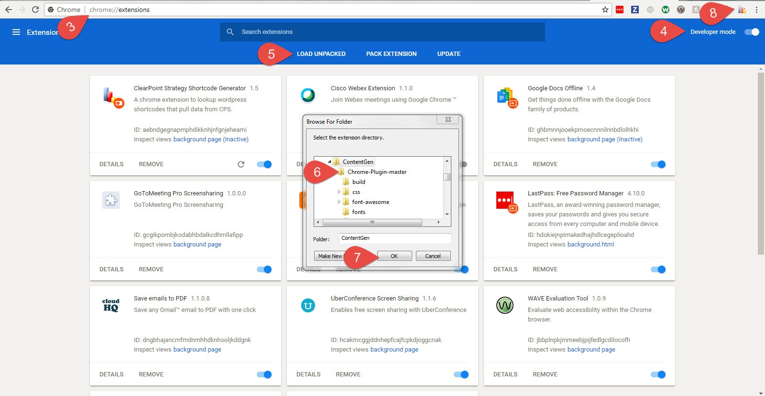This screenshot has width=765, height=396.
Task: Disable LastPass Free Password Manager extension
Action: tap(658, 269)
